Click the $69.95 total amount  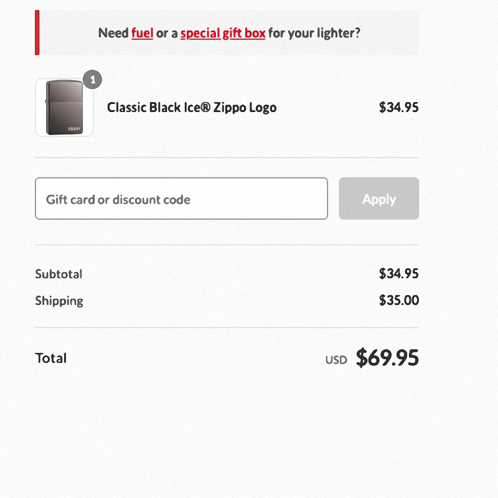click(387, 358)
